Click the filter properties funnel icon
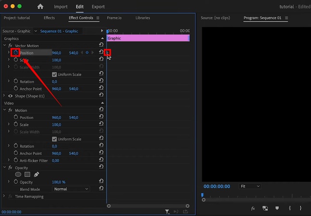Image resolution: width=311 pixels, height=216 pixels. 167,211
